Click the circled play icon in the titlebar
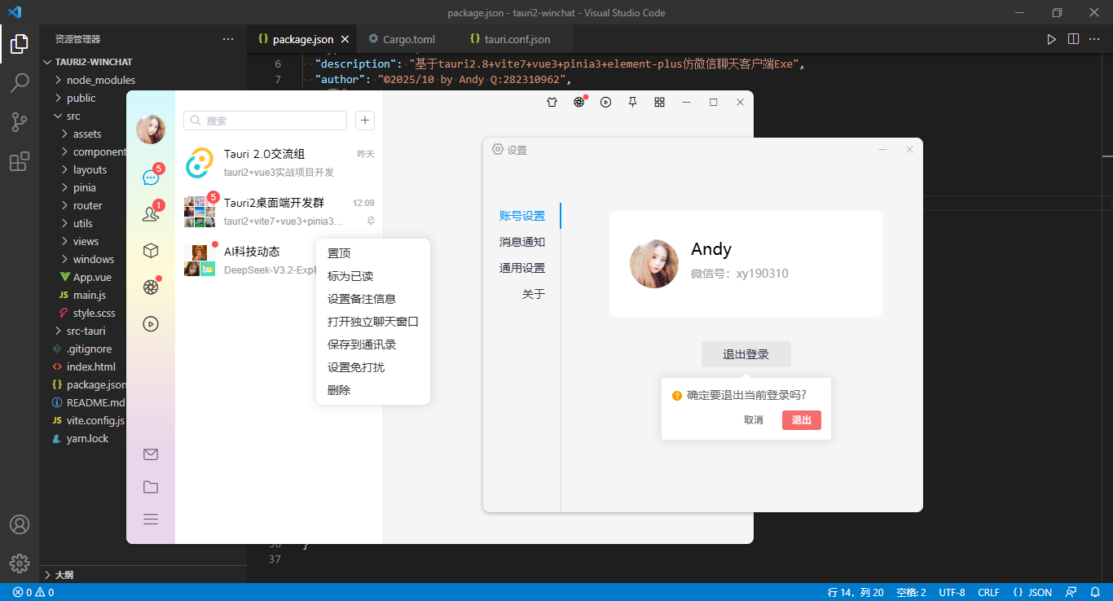1113x601 pixels. (x=605, y=102)
